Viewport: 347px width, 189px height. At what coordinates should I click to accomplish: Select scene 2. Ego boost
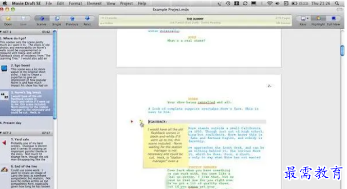[26, 75]
